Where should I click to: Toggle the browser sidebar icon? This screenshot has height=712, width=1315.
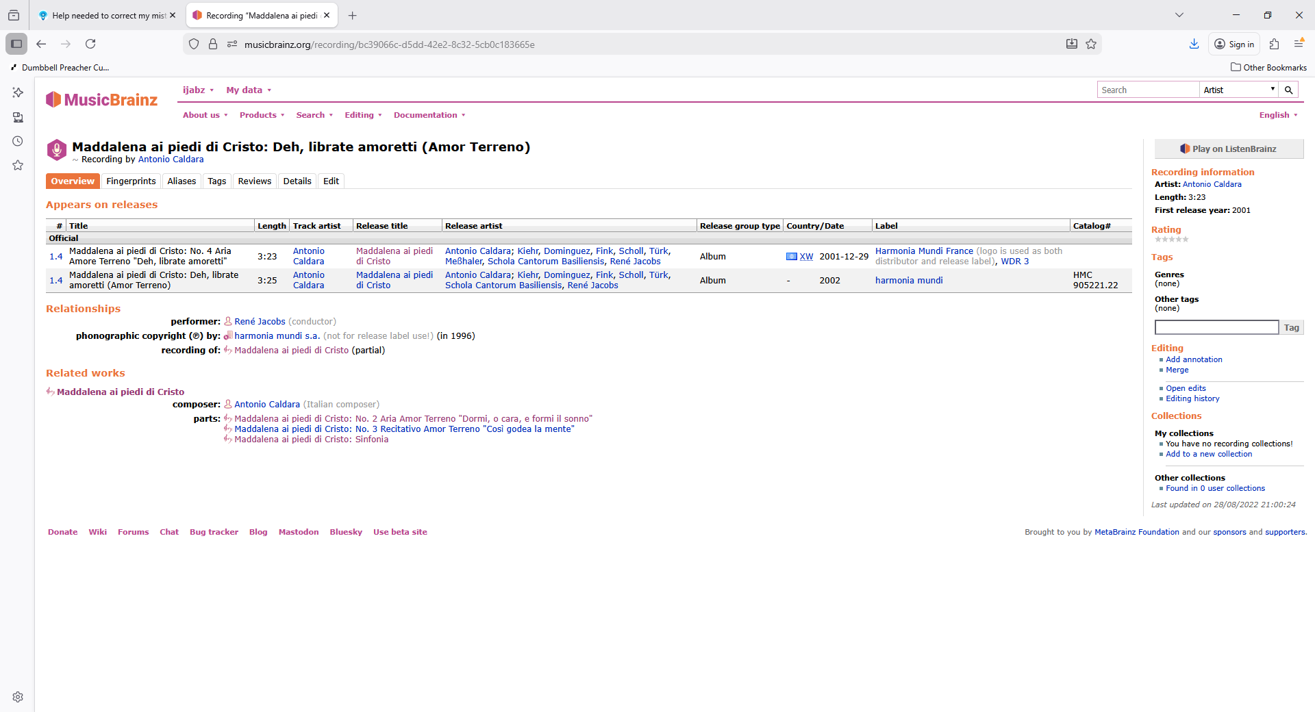coord(16,44)
